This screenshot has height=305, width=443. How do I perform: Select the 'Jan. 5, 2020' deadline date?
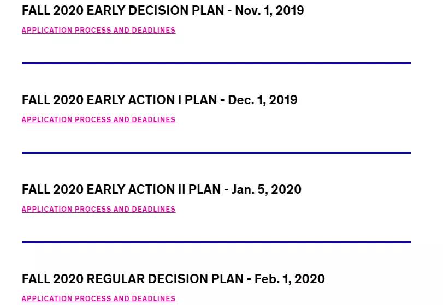[267, 190]
